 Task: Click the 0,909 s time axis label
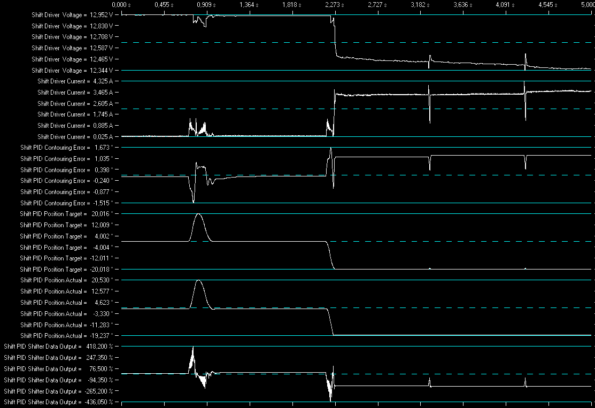click(x=206, y=5)
